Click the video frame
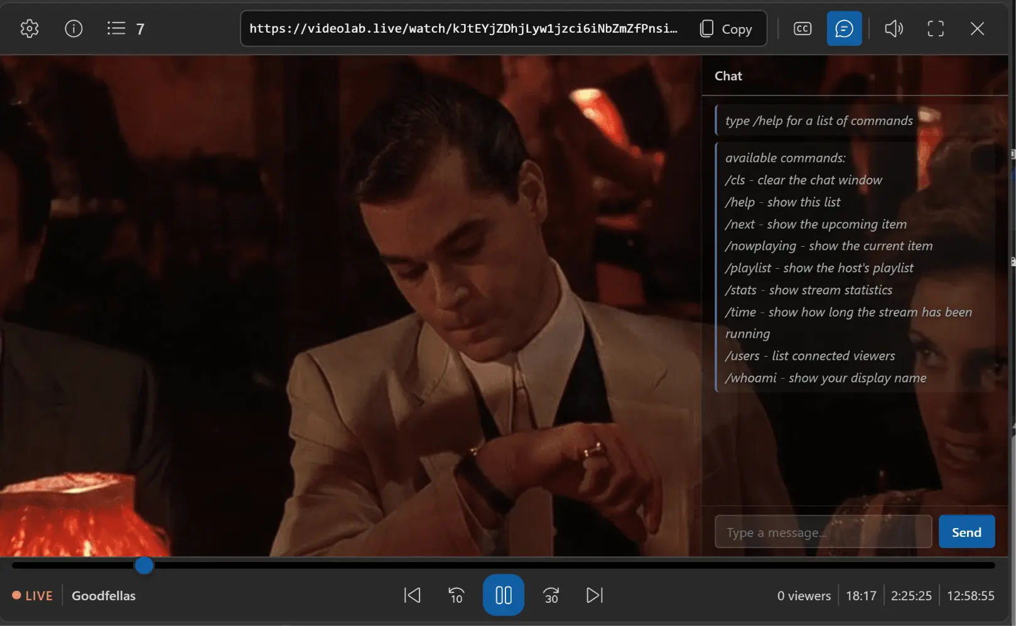 pos(350,305)
